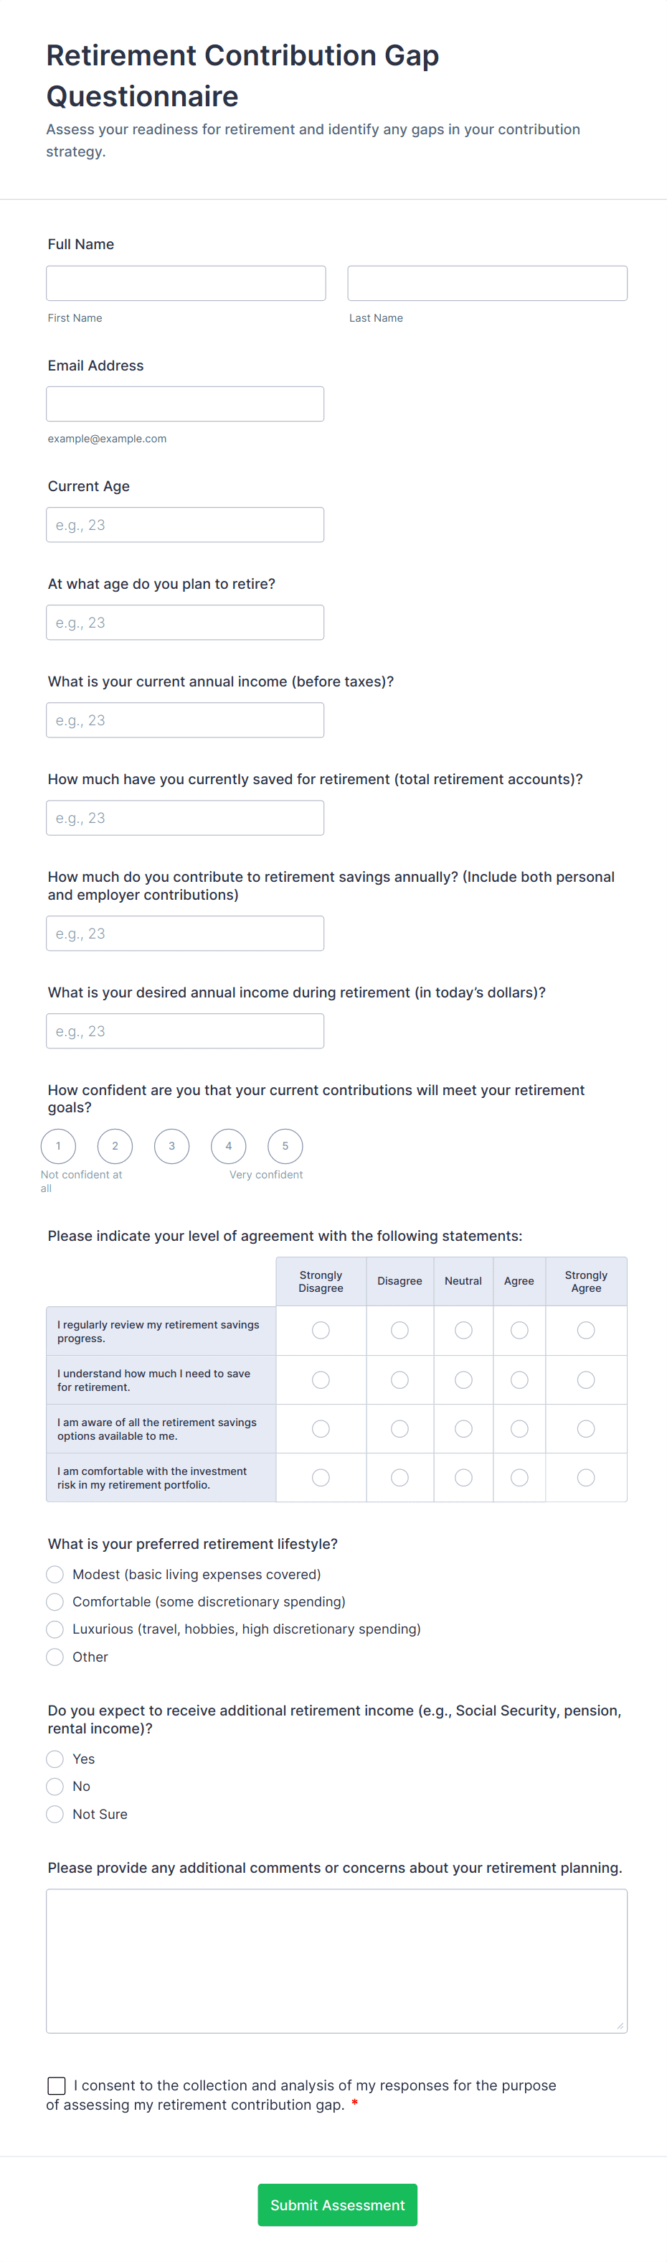The width and height of the screenshot is (667, 2262).
Task: Select confidence rating 3
Action: [x=172, y=1146]
